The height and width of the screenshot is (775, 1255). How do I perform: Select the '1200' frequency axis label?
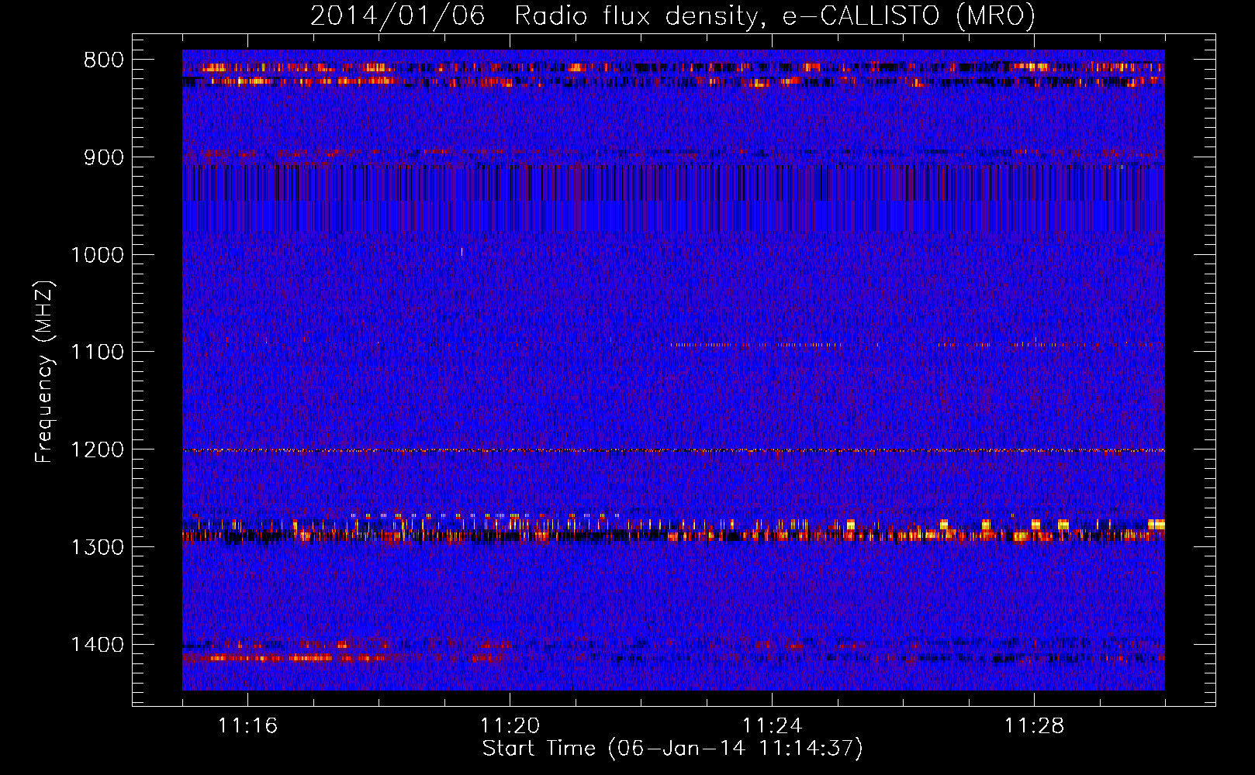pyautogui.click(x=98, y=449)
